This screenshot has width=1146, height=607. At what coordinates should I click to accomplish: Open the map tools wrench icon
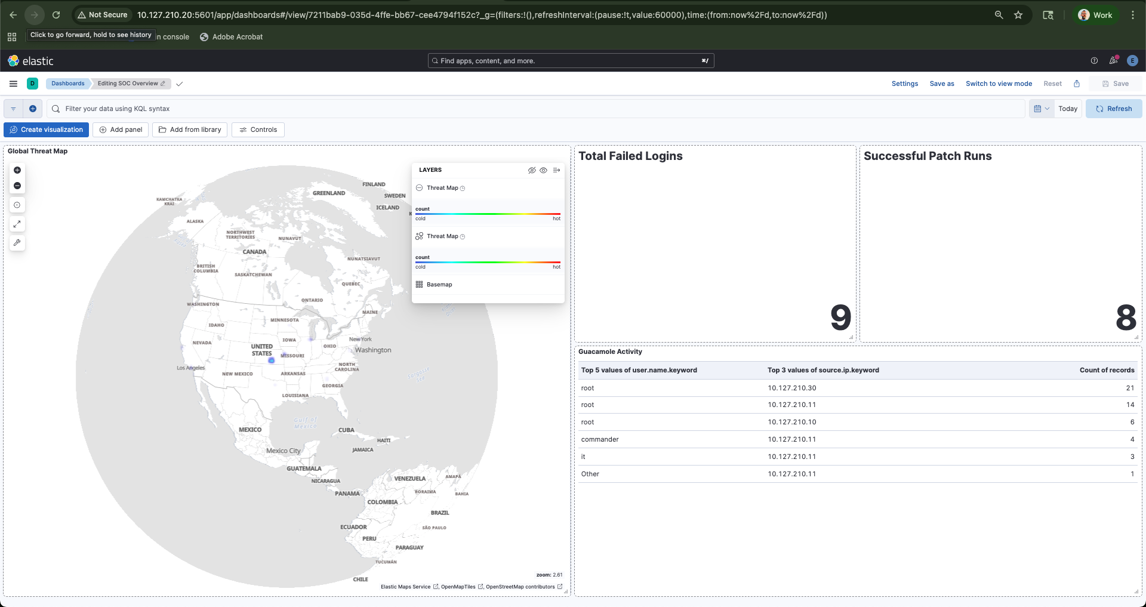click(x=17, y=243)
